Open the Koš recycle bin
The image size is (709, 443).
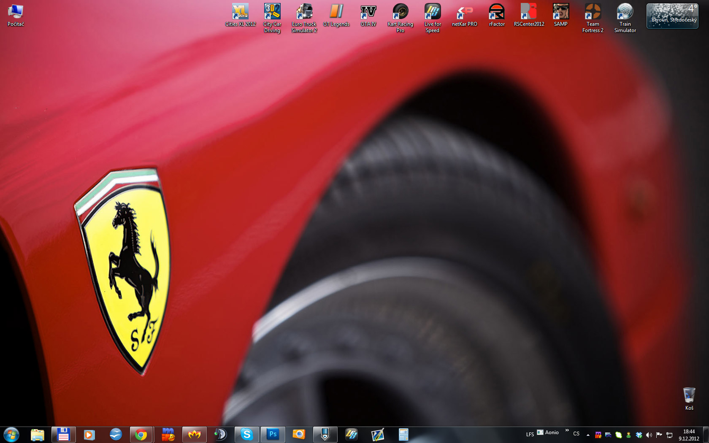point(689,399)
